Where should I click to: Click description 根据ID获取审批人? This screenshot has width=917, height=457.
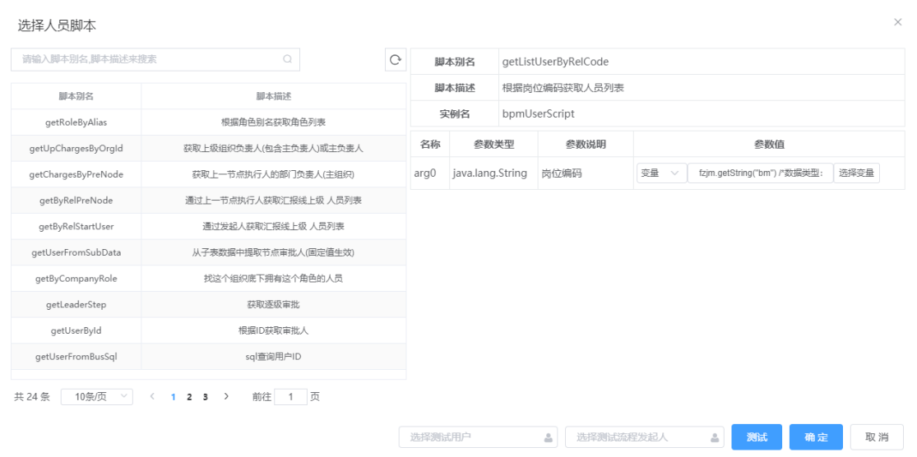click(273, 330)
